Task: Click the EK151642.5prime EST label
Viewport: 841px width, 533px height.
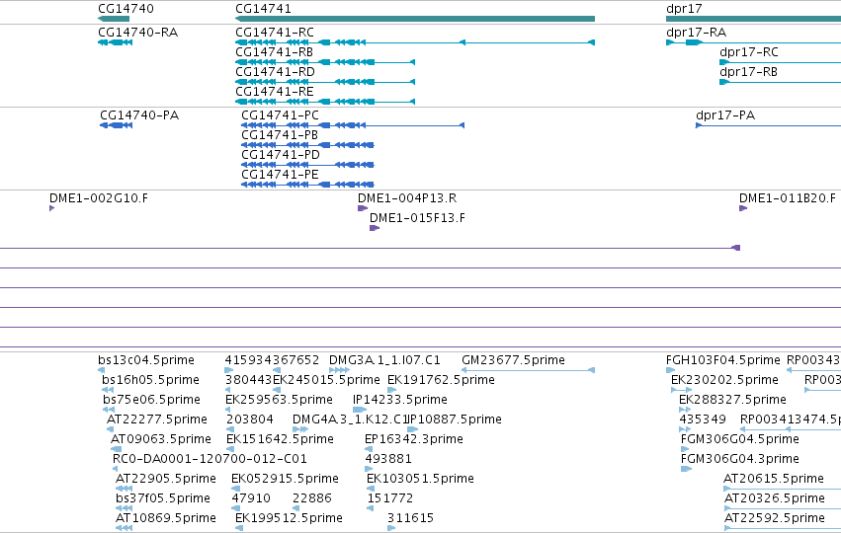Action: (280, 439)
